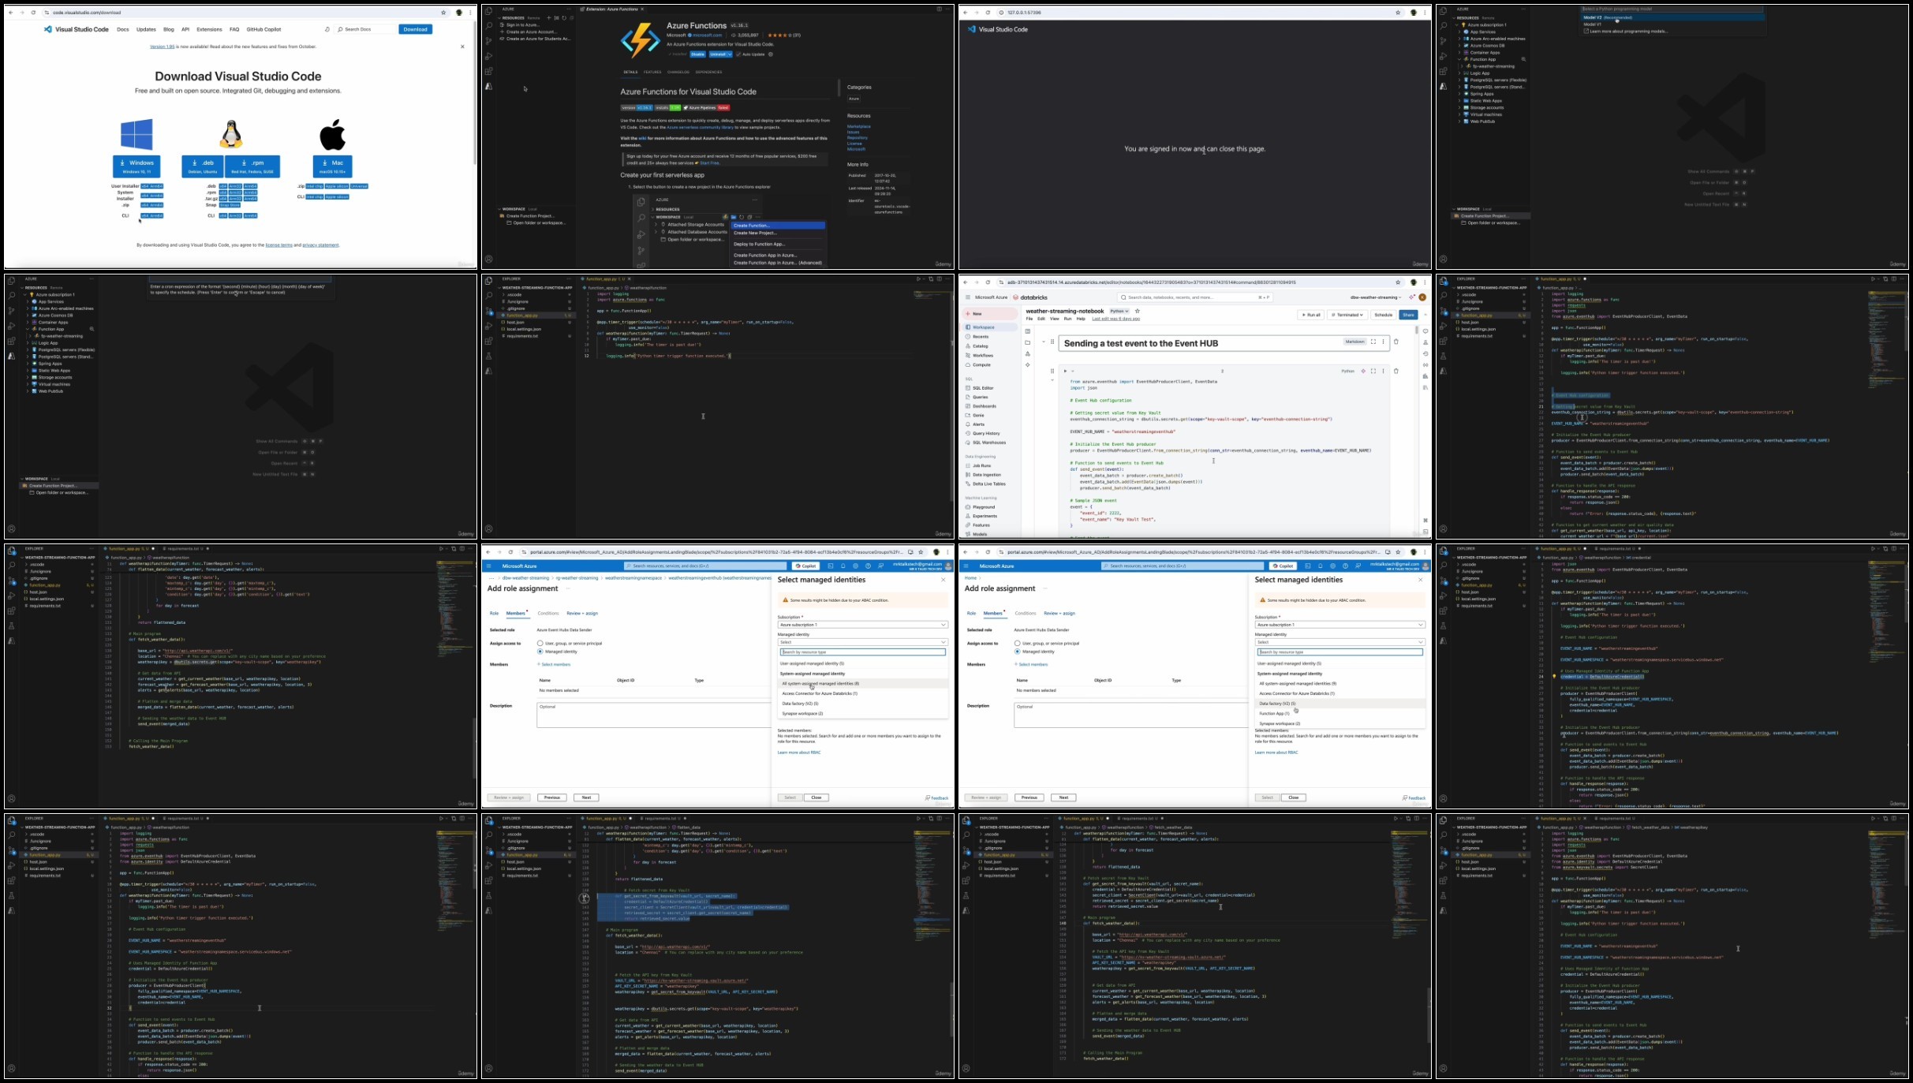Click the Mac download button
This screenshot has width=1913, height=1083.
(x=333, y=166)
